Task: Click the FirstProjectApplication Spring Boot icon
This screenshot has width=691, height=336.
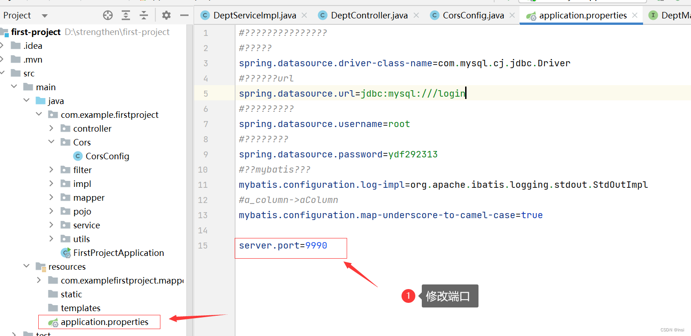Action: 65,252
